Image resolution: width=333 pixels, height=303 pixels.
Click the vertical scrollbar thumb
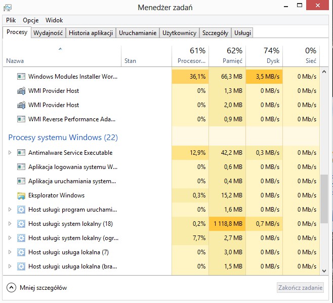coord(324,199)
